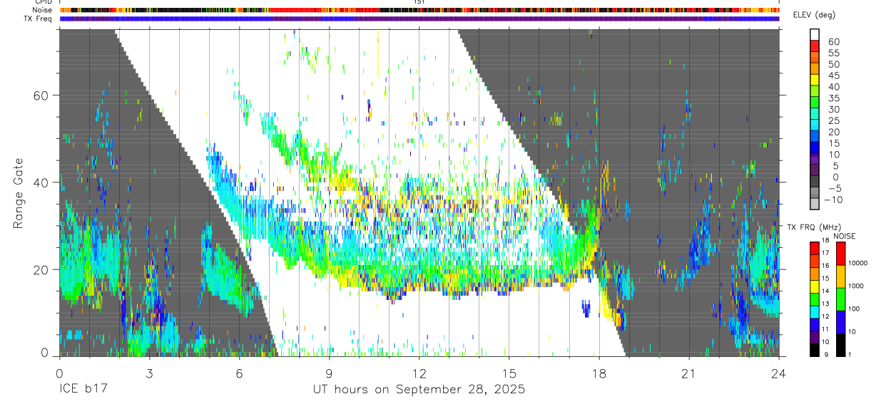Viewport: 876px width, 404px height.
Task: Select the '151' label above the noise strip
Action: (419, 2)
